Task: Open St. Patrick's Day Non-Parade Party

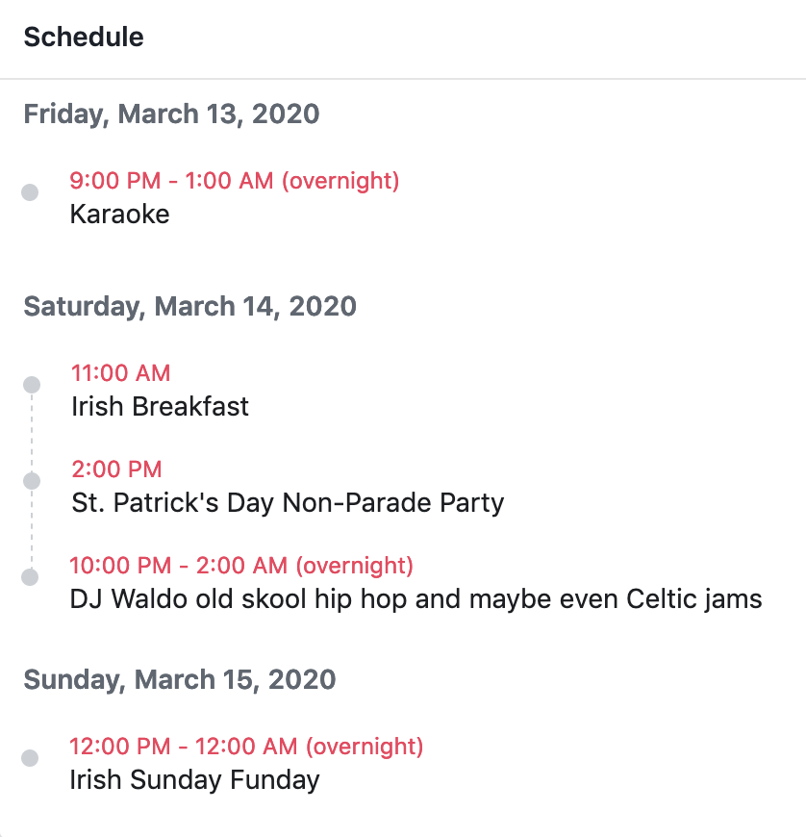Action: 288,503
